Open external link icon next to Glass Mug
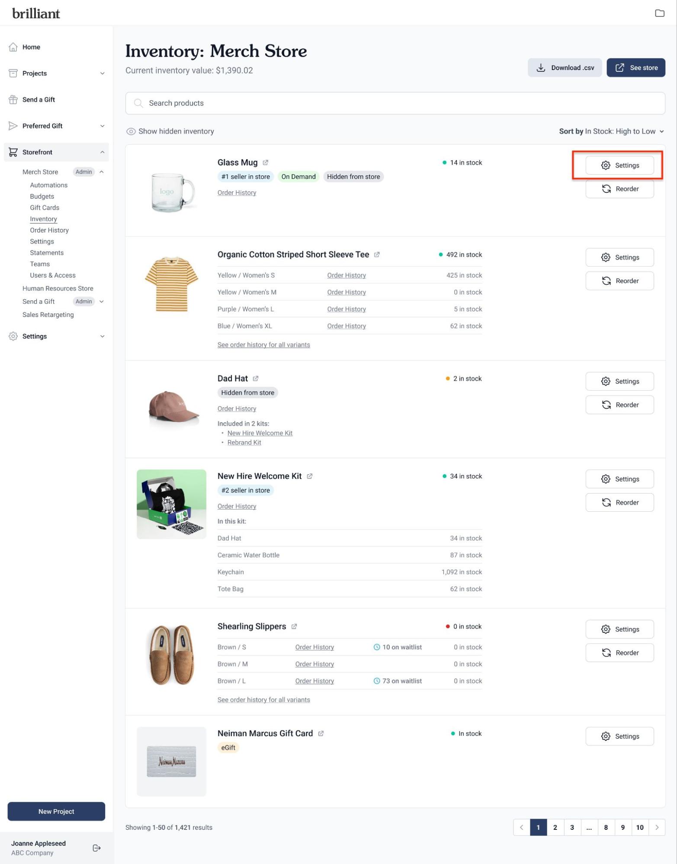Screen dimensions: 677x864 (x=266, y=163)
